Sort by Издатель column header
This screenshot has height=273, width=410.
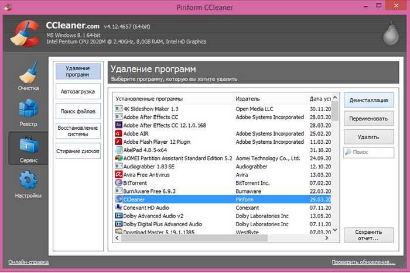(x=270, y=99)
